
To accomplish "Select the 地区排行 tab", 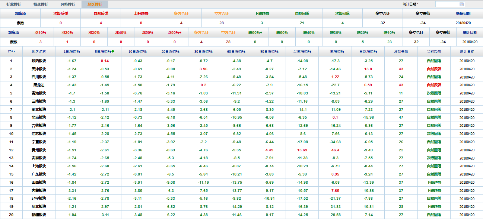I will (x=95, y=4).
